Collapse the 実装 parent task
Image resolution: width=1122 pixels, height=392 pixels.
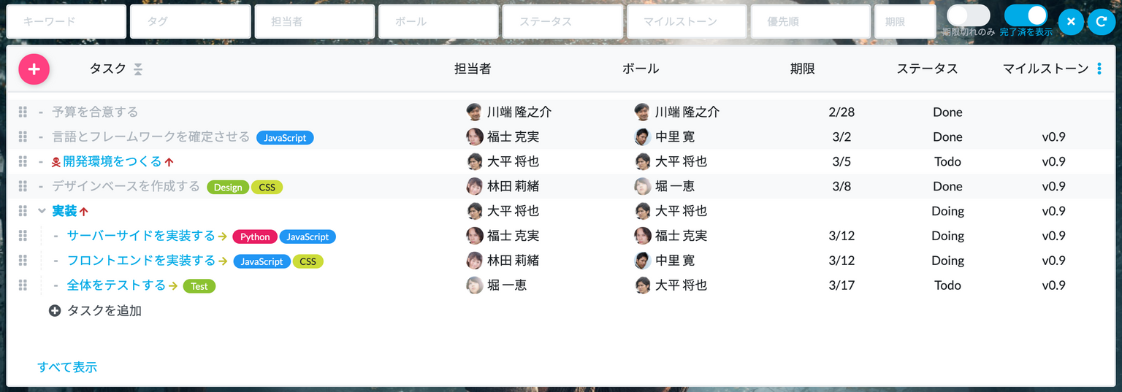pyautogui.click(x=42, y=211)
